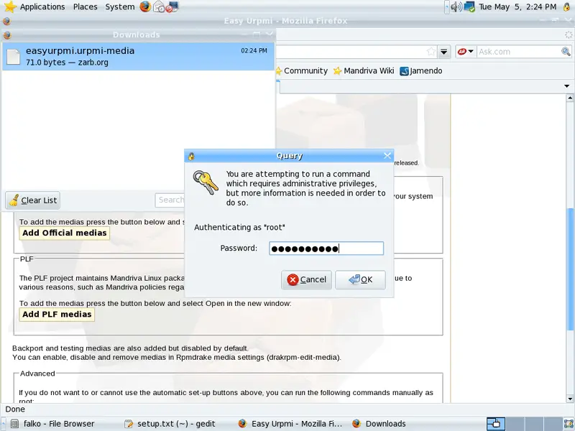
Task: Click the OK button in Query dialog
Action: tap(360, 279)
